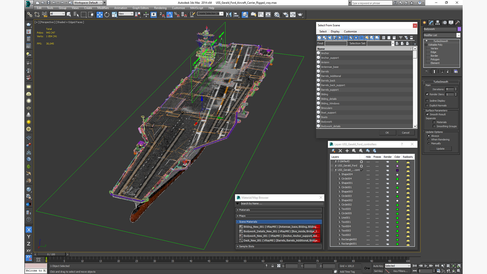Open the reference coordinate View dropdown
The width and height of the screenshot is (487, 274).
tap(126, 14)
